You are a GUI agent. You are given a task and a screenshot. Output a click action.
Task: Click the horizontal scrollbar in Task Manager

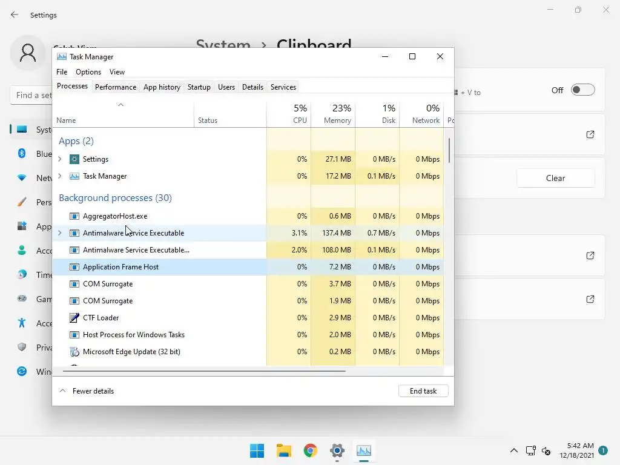point(204,371)
